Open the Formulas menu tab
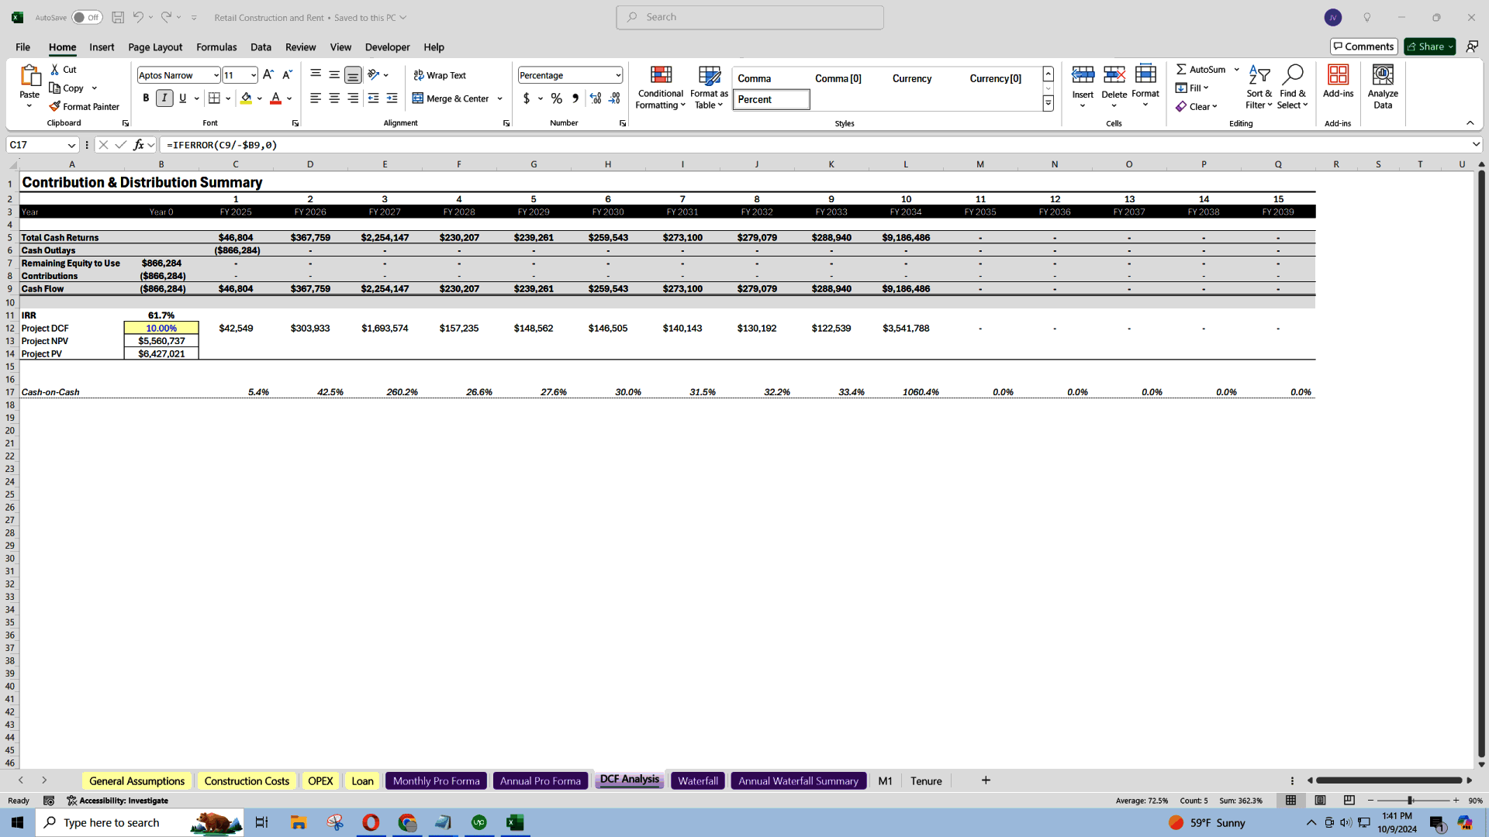 click(x=216, y=47)
